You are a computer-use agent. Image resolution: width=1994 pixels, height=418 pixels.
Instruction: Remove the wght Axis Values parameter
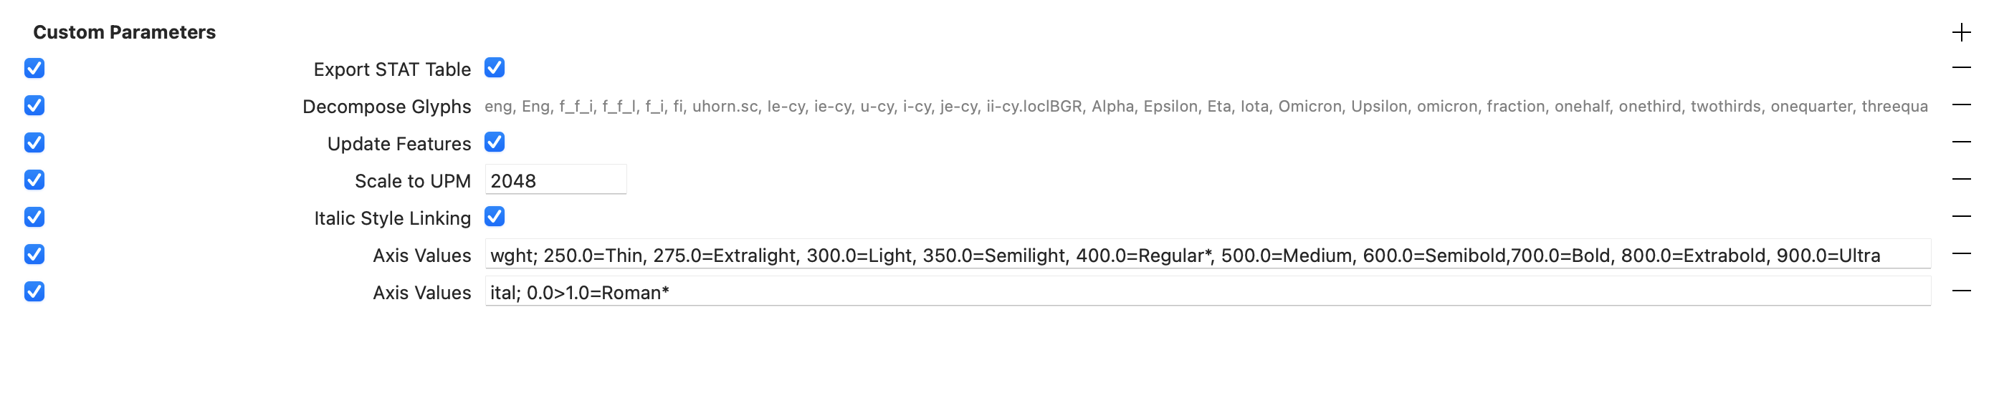pyautogui.click(x=1961, y=253)
